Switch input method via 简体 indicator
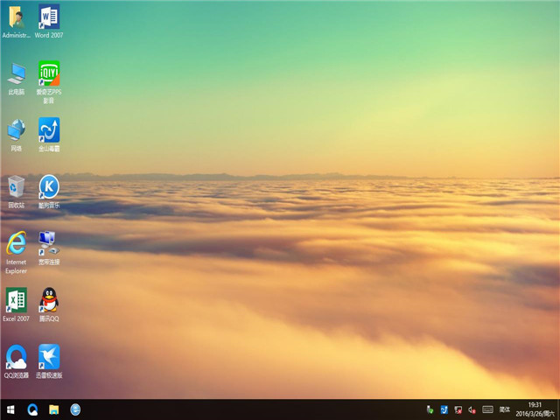Screen dimensions: 560x420 [x=505, y=409]
